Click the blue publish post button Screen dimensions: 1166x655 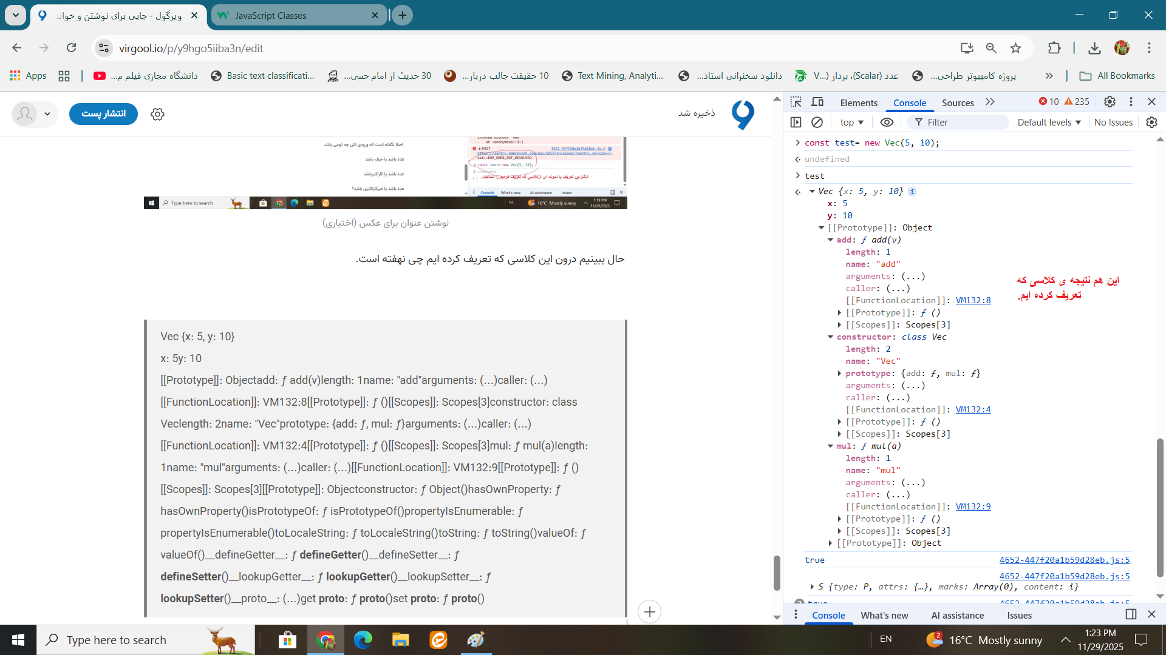point(103,113)
